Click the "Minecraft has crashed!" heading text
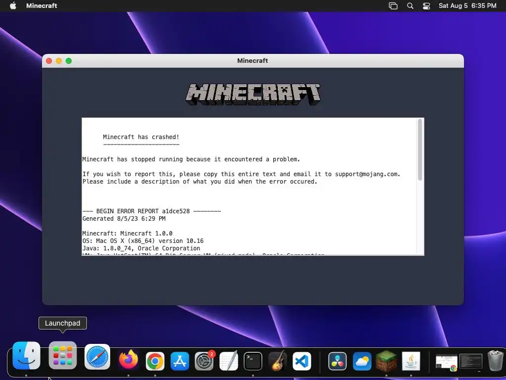The height and width of the screenshot is (380, 506). (x=141, y=137)
